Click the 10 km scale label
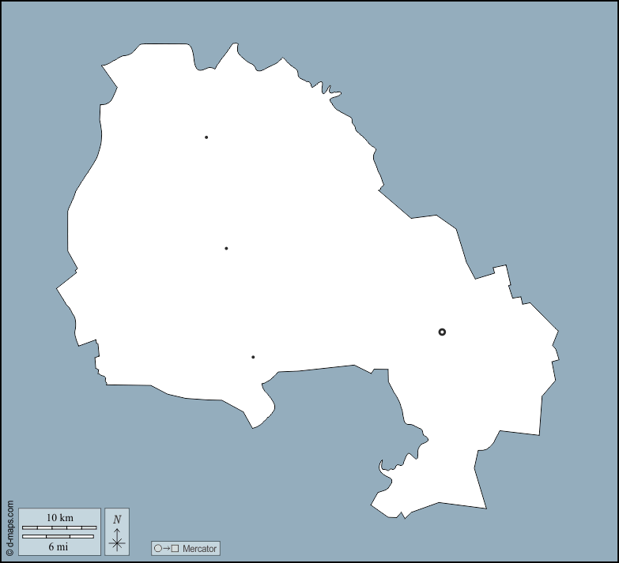 tap(60, 517)
